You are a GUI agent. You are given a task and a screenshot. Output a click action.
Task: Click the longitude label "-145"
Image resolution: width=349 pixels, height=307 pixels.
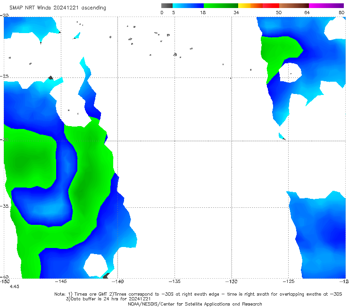pyautogui.click(x=60, y=281)
